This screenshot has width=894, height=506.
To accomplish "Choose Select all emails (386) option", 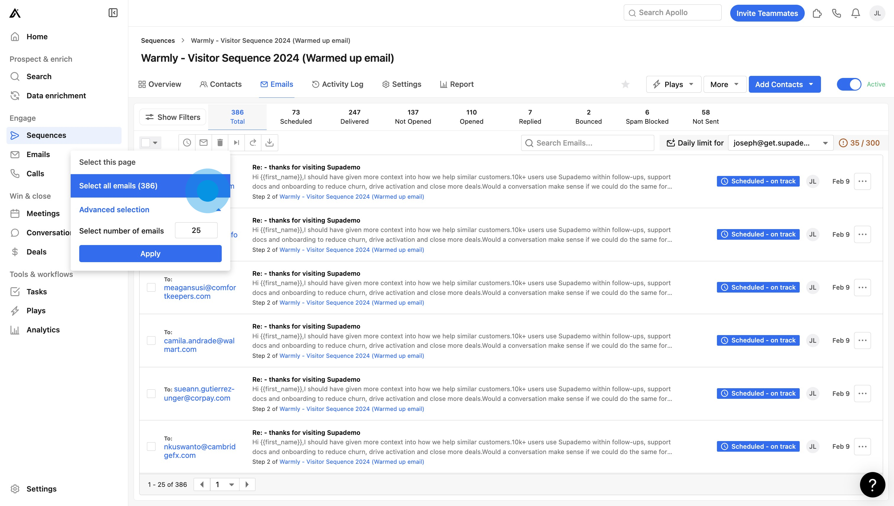I will point(118,186).
